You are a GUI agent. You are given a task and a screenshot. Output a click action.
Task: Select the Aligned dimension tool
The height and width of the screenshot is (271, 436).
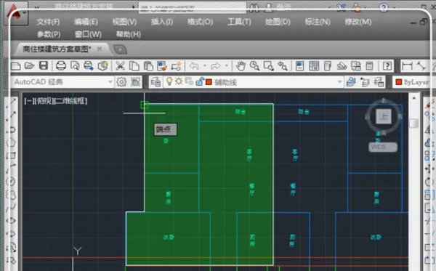(x=421, y=66)
